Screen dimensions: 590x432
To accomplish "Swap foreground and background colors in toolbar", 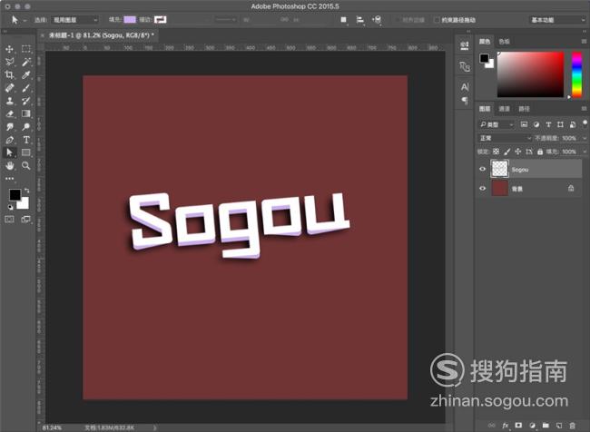I will coord(26,191).
